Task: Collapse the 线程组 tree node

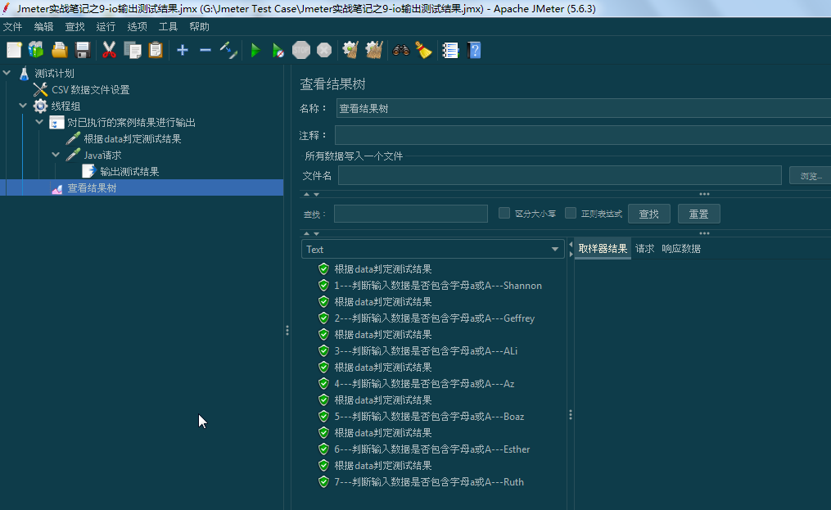Action: [x=23, y=106]
